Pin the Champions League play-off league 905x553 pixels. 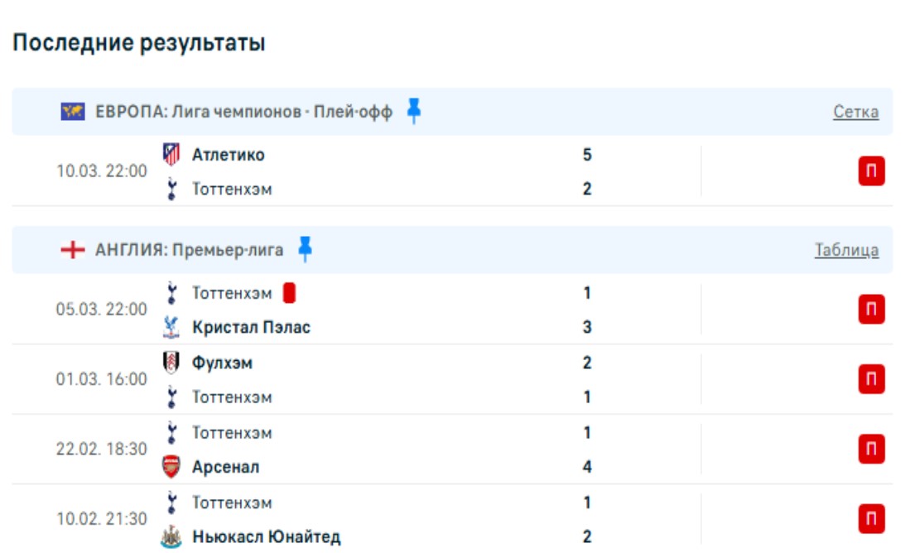414,111
